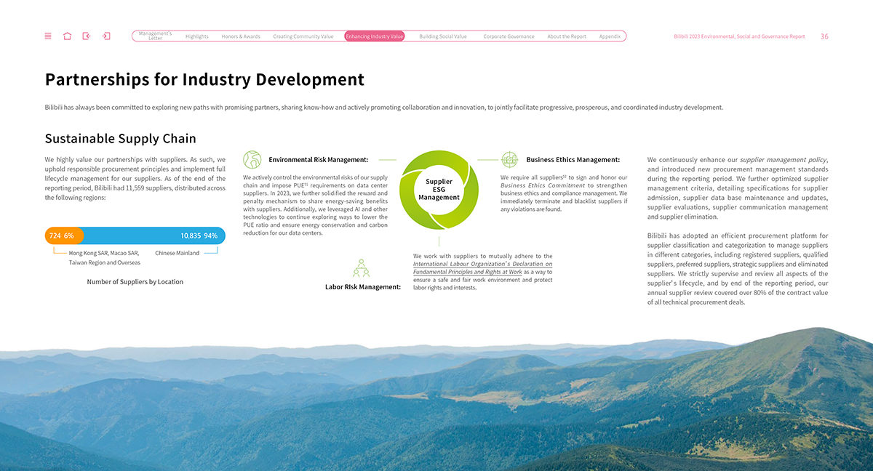
Task: Navigate to the About the Report tab
Action: [567, 36]
